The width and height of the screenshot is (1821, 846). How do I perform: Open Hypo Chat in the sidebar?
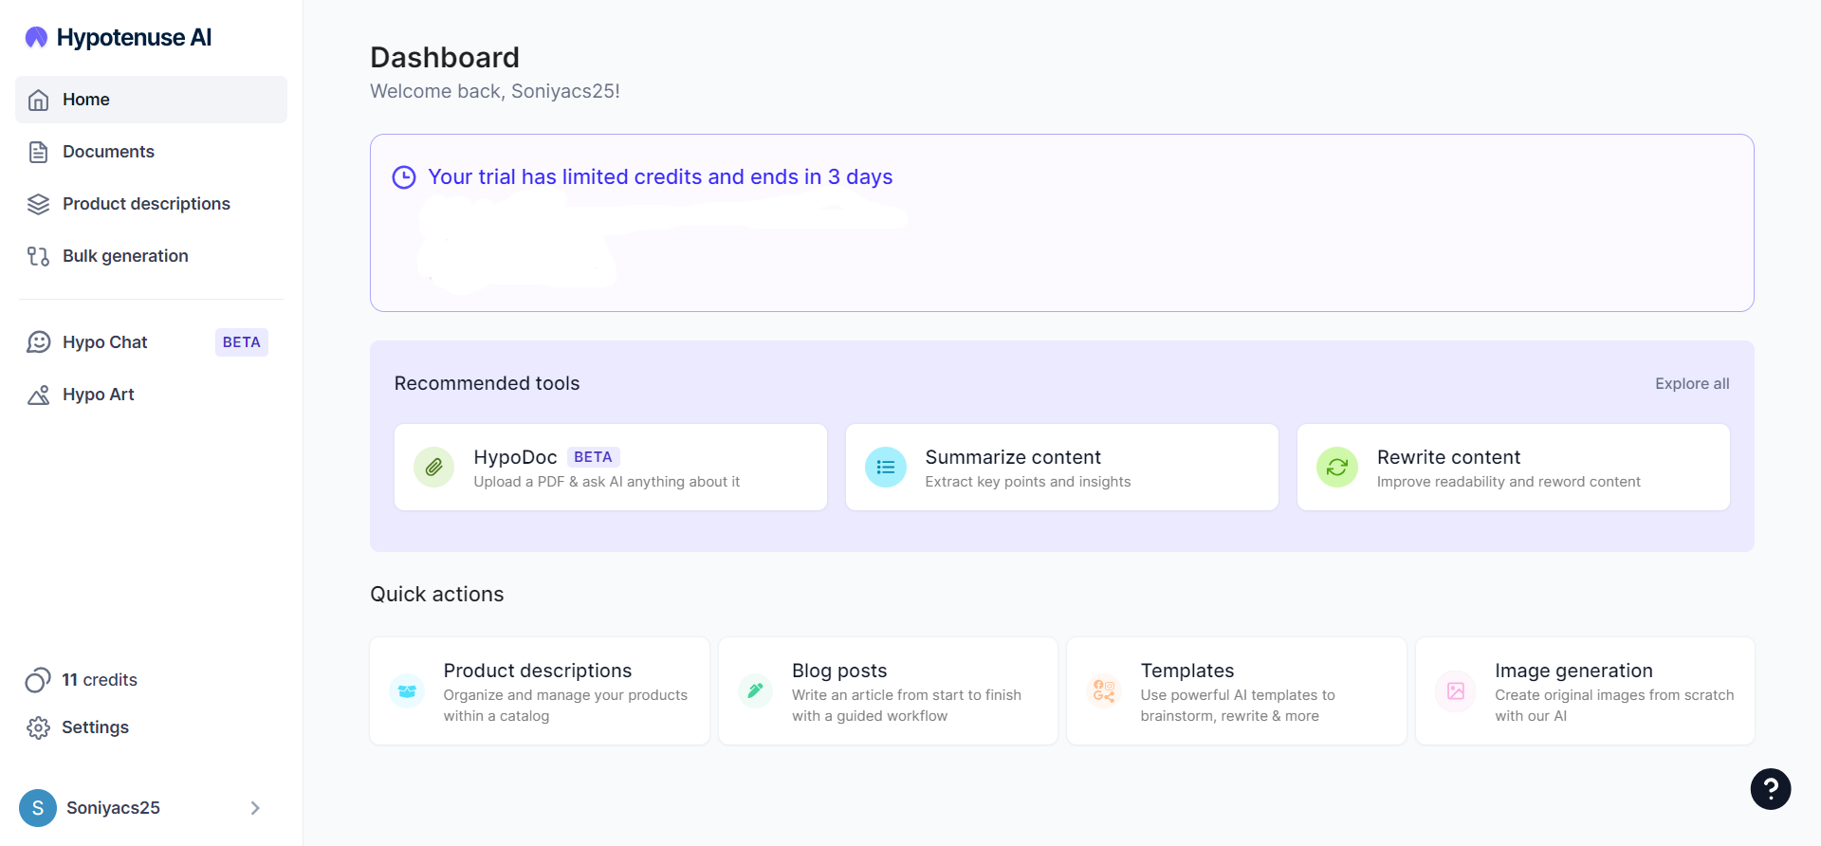tap(151, 342)
